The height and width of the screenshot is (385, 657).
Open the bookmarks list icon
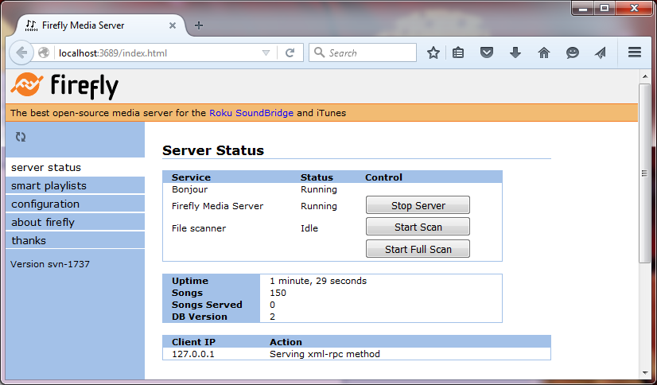pyautogui.click(x=459, y=52)
